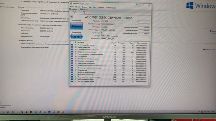Open the Сервис menu
Image resolution: width=216 pixels, height=121 pixels.
[85, 7]
